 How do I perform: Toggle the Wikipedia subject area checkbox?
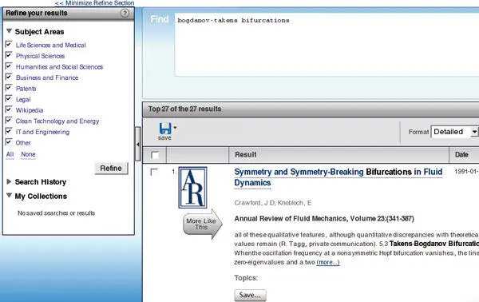tap(9, 109)
